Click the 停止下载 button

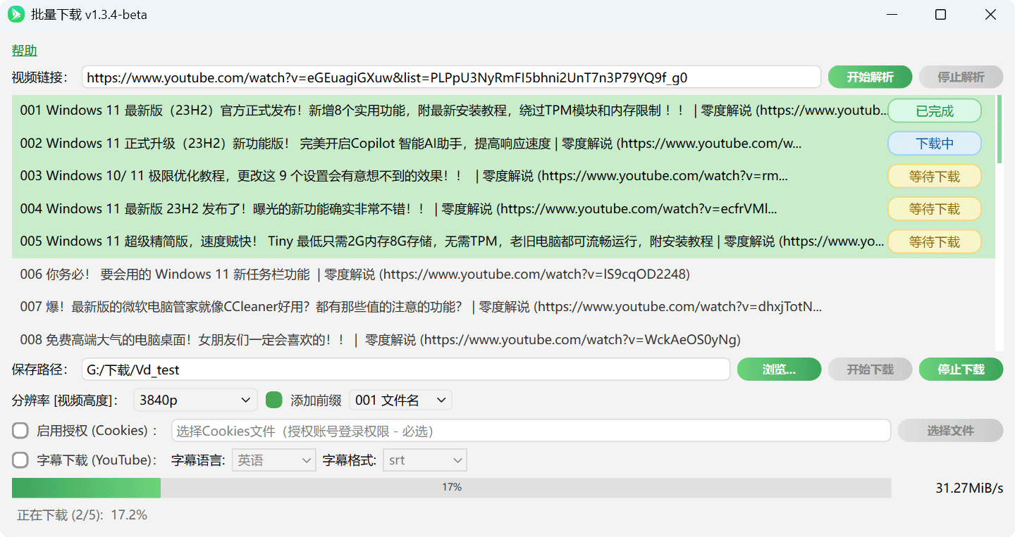961,369
